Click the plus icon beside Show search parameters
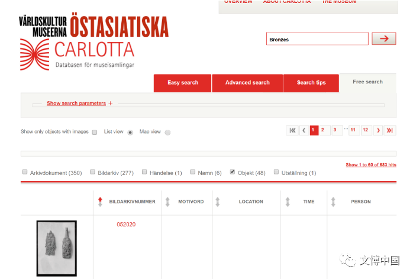 pos(111,103)
